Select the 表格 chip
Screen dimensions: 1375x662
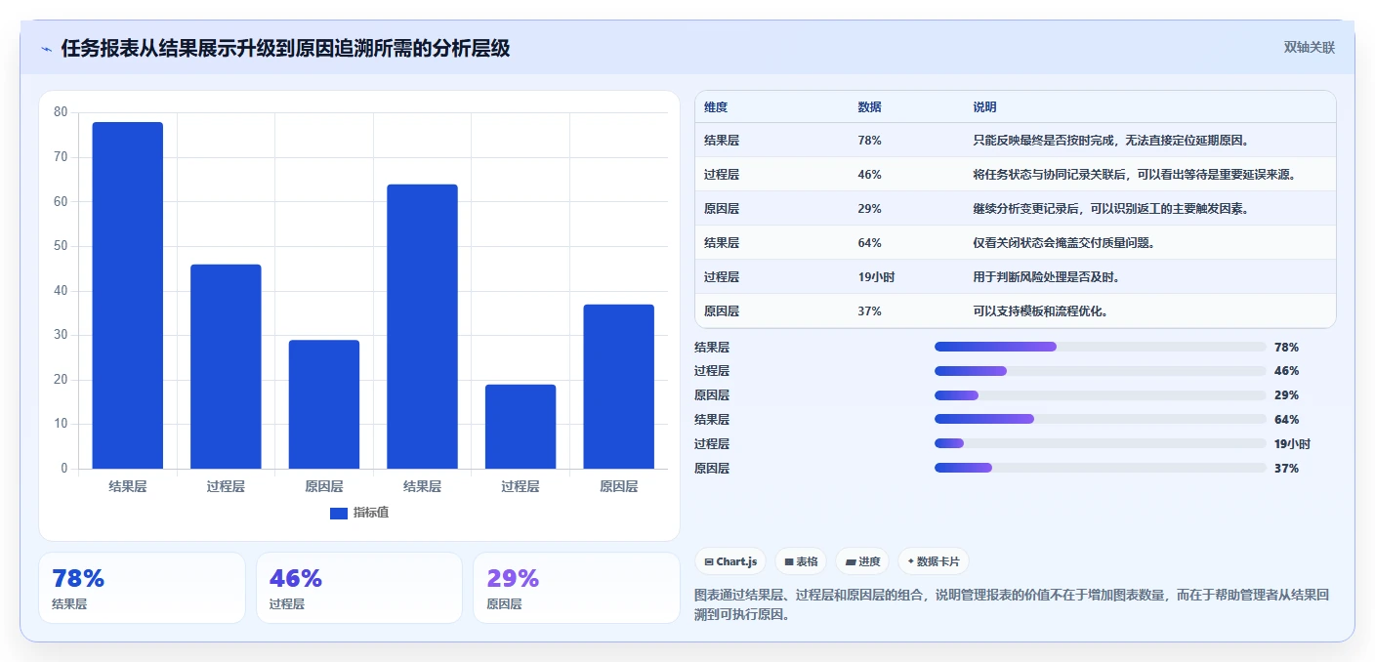click(x=801, y=561)
